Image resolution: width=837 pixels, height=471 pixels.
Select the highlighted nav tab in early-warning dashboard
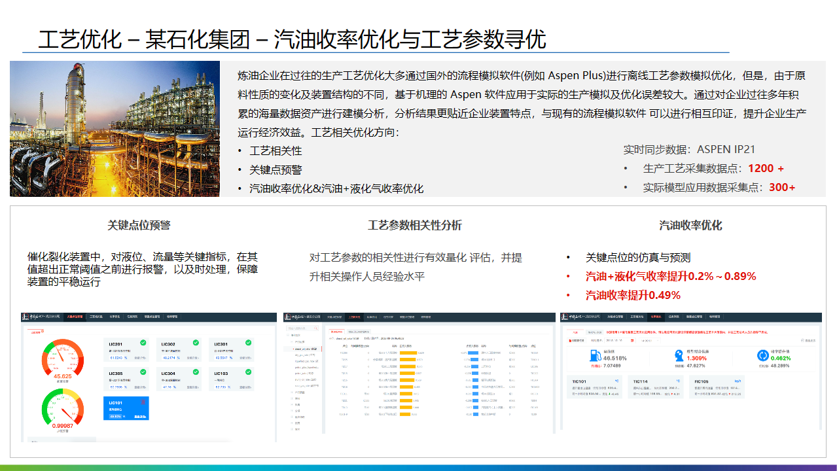point(75,317)
